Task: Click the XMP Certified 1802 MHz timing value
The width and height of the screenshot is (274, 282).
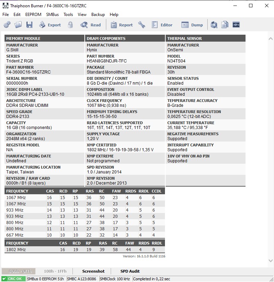Action: click(x=120, y=150)
